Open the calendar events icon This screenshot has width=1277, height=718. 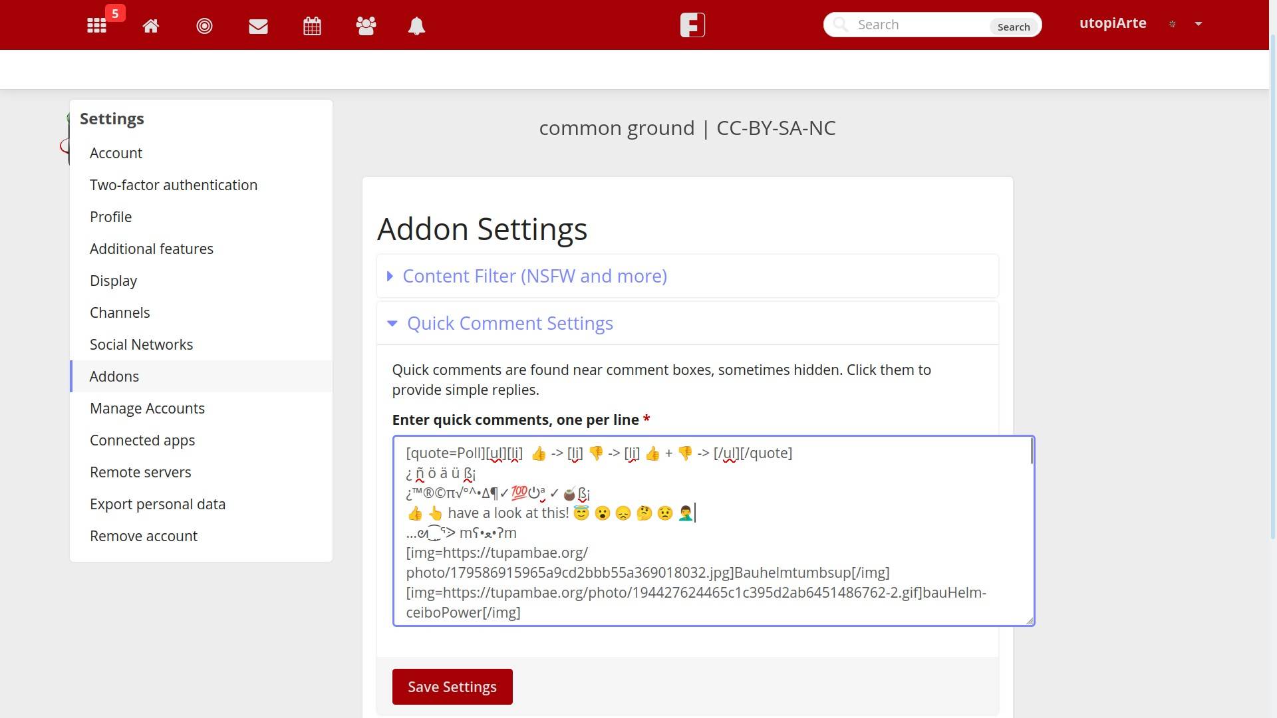point(312,26)
